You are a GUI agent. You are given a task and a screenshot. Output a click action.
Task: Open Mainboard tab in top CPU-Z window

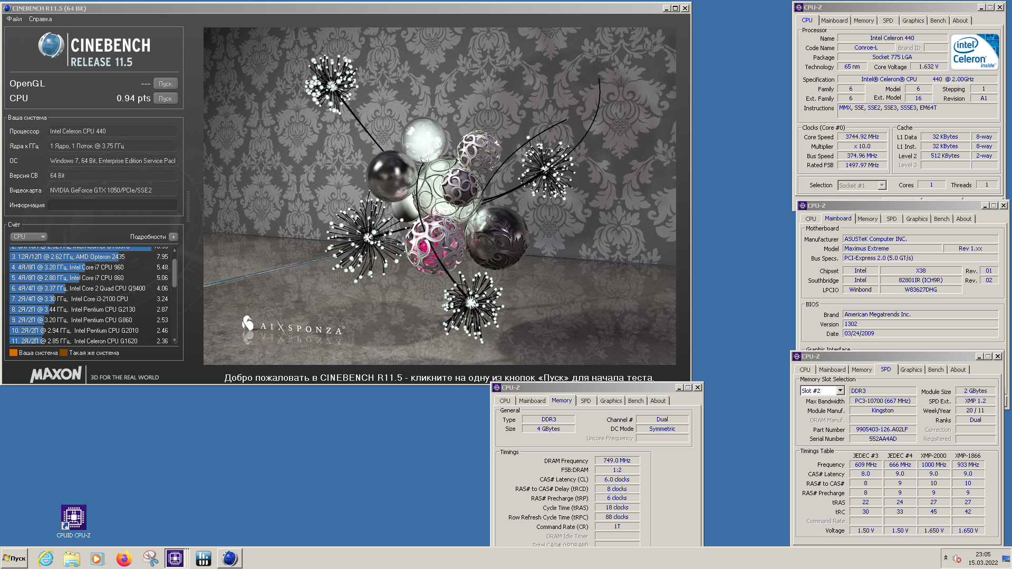(x=834, y=21)
